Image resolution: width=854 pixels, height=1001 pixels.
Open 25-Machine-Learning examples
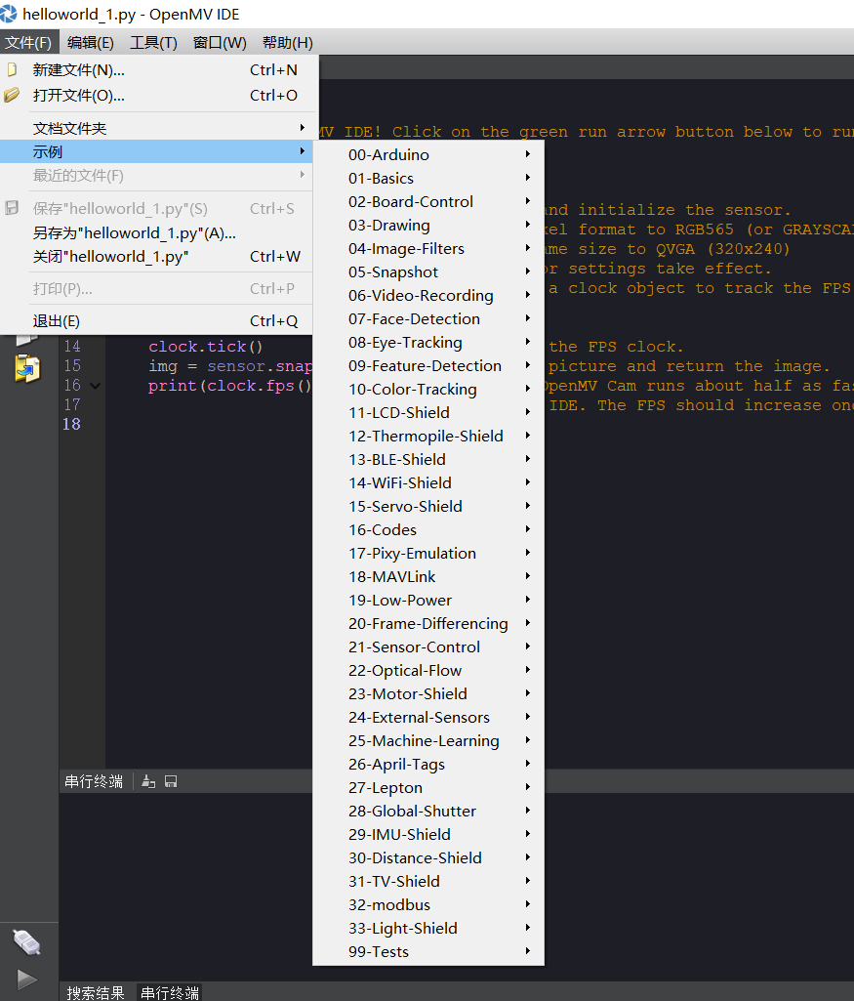point(428,740)
